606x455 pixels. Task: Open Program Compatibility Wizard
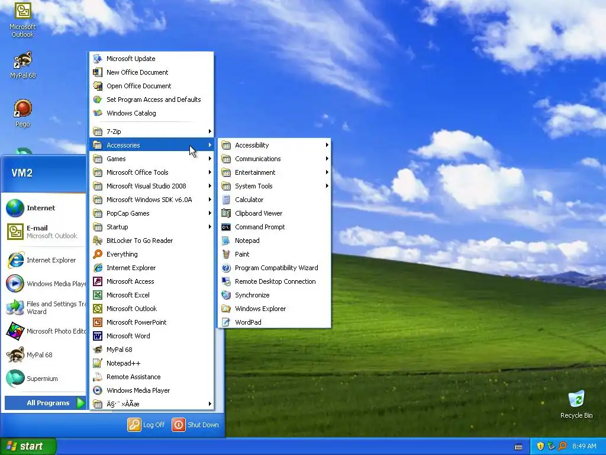275,268
